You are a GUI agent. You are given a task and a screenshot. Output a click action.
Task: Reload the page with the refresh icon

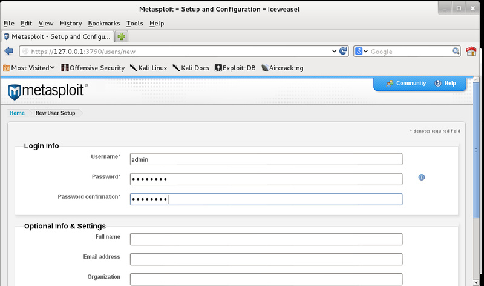tap(343, 51)
